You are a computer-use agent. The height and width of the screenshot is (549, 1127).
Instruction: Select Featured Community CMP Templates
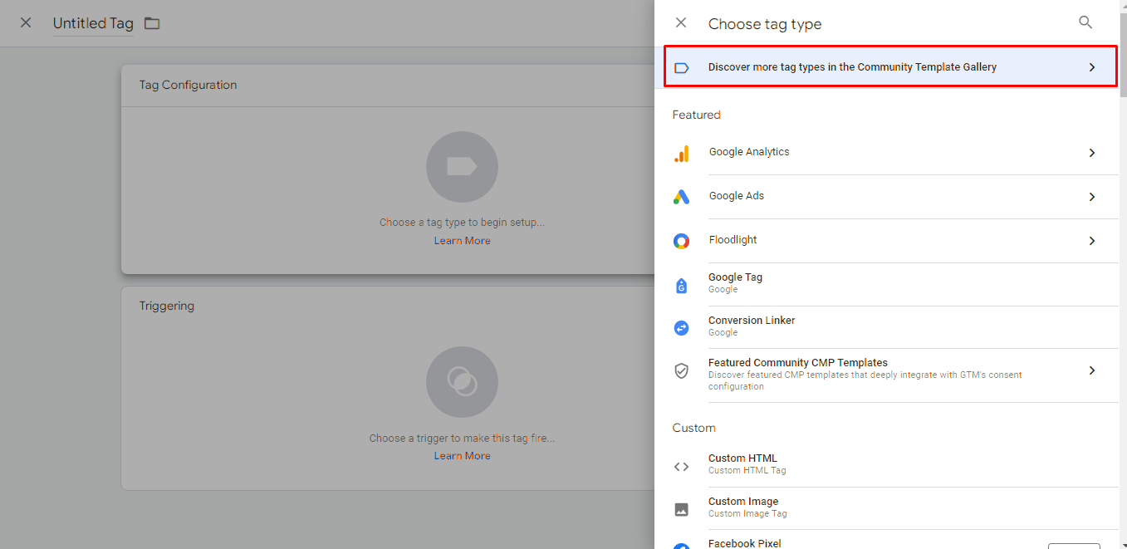(895, 374)
